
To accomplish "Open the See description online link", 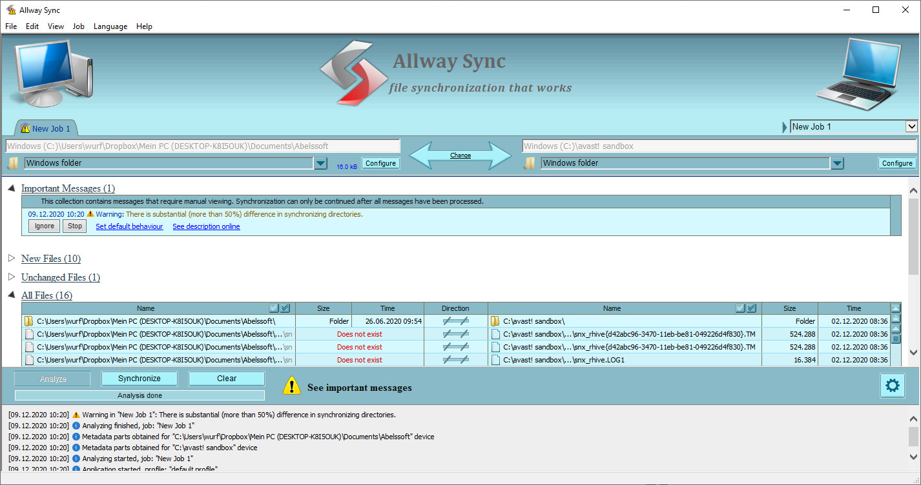I will coord(205,226).
